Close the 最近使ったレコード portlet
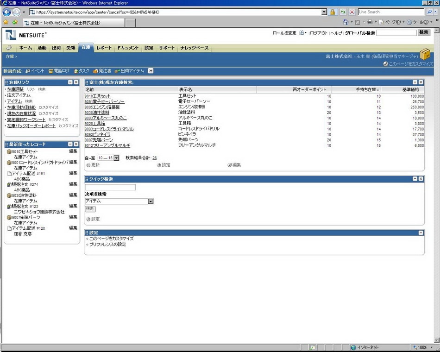The height and width of the screenshot is (352, 440). click(76, 145)
